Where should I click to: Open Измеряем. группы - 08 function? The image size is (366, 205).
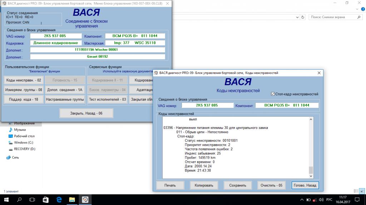pos(24,90)
